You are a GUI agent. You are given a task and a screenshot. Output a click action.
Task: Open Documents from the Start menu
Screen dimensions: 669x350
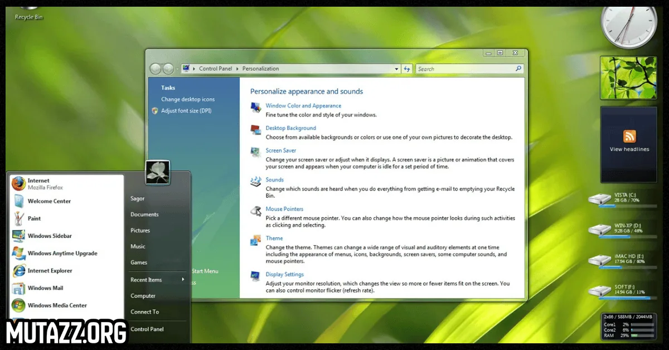(x=144, y=215)
